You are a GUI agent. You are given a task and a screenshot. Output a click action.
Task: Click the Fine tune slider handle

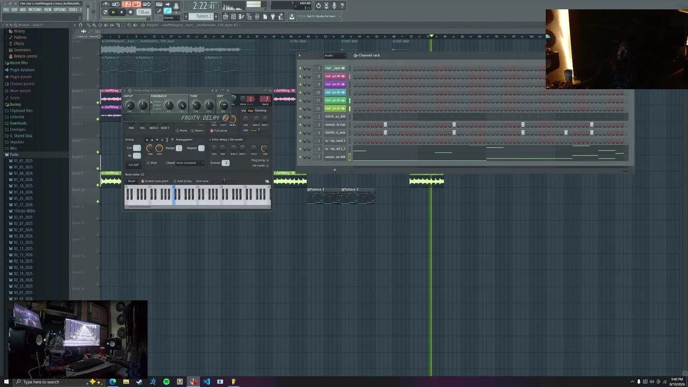[x=225, y=181]
